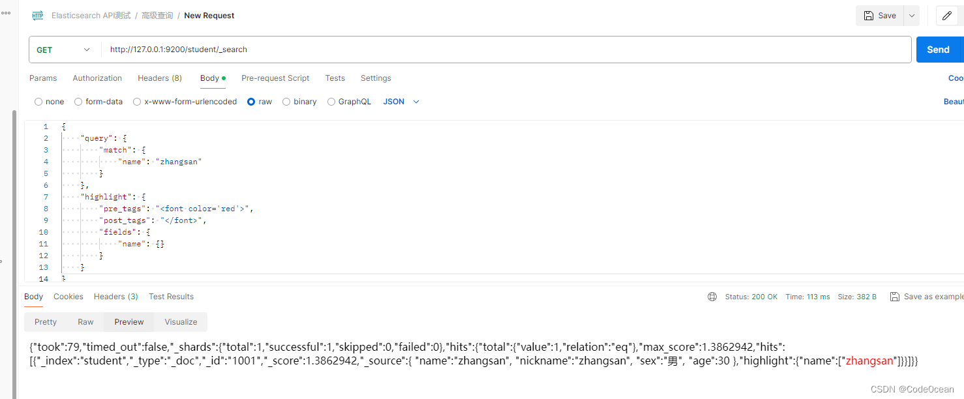This screenshot has height=399, width=964.
Task: Switch response view to Visualize
Action: click(x=181, y=322)
